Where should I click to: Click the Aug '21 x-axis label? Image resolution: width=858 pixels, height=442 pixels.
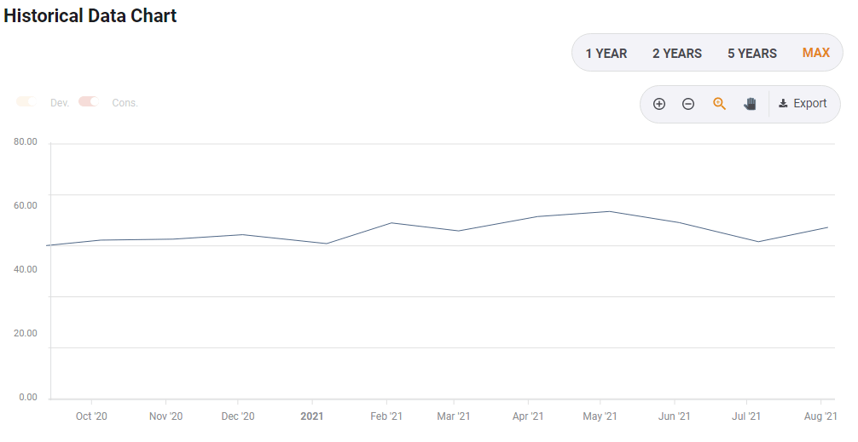[820, 416]
